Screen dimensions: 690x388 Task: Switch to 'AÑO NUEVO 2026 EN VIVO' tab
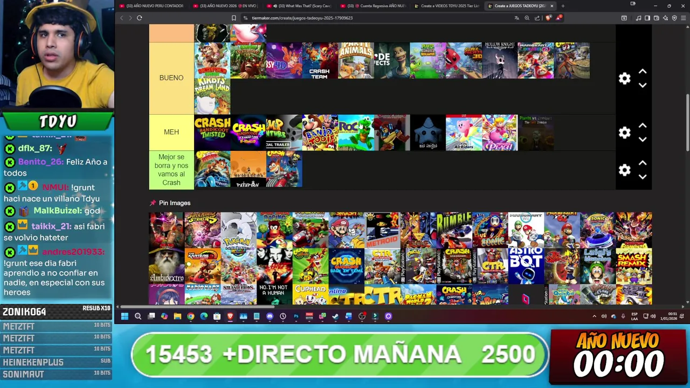225,6
